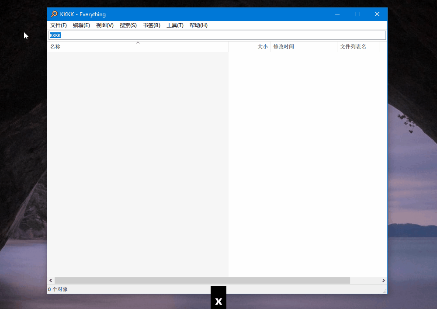The height and width of the screenshot is (309, 437).
Task: Click the horizontal scrollbar left arrow
Action: click(51, 280)
